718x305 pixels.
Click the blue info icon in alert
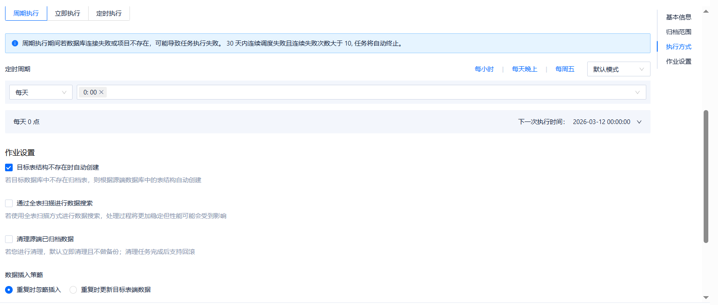(15, 43)
